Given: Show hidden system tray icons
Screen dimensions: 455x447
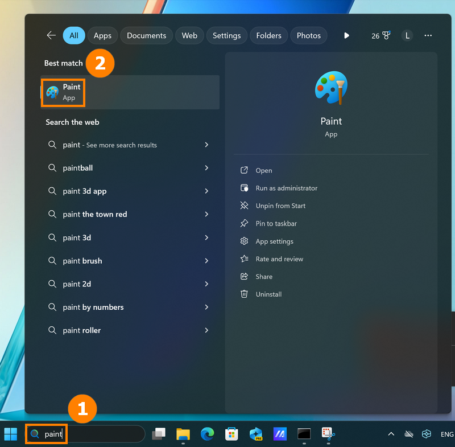Looking at the screenshot, I should coord(391,434).
